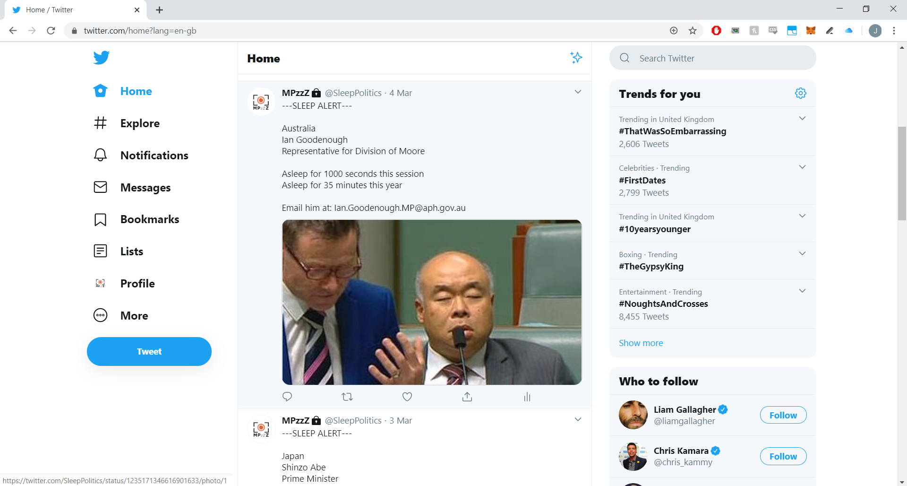Click the Twitter bird logo
907x486 pixels.
tap(101, 58)
